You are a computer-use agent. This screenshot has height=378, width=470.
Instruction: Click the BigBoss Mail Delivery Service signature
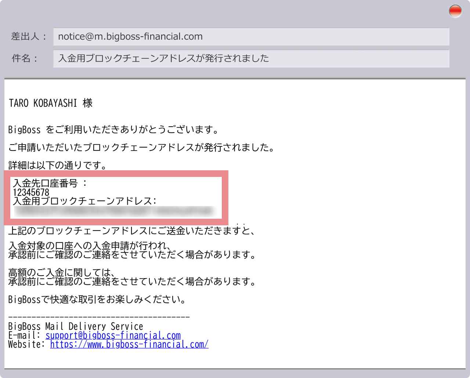(76, 326)
